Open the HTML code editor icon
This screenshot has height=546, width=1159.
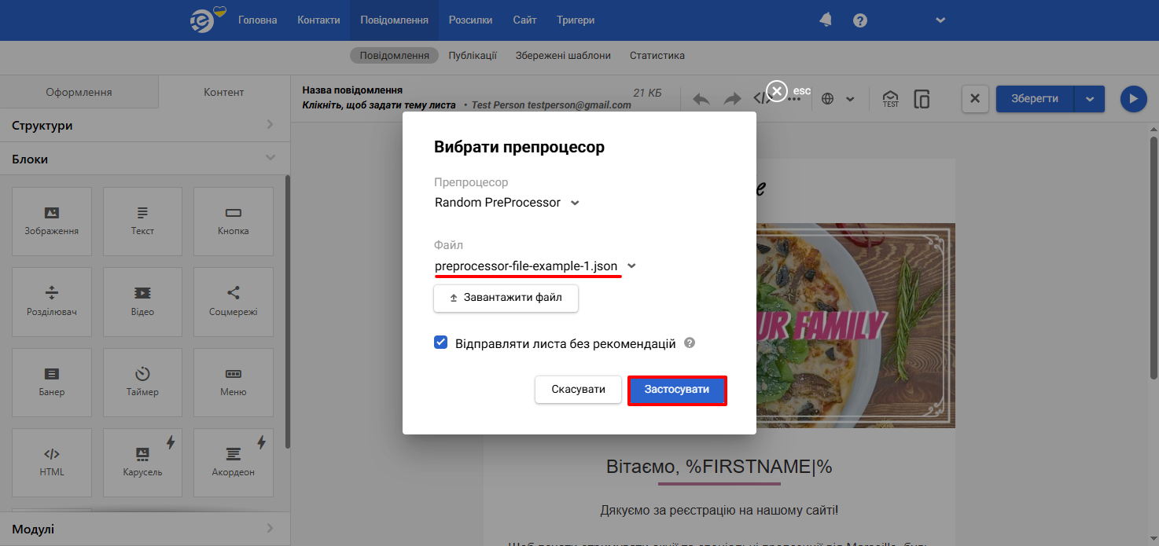click(x=762, y=99)
